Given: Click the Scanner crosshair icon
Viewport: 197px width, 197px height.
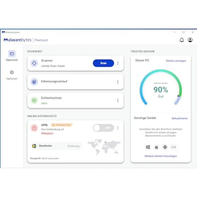Looking at the screenshot, I should (x=34, y=63).
